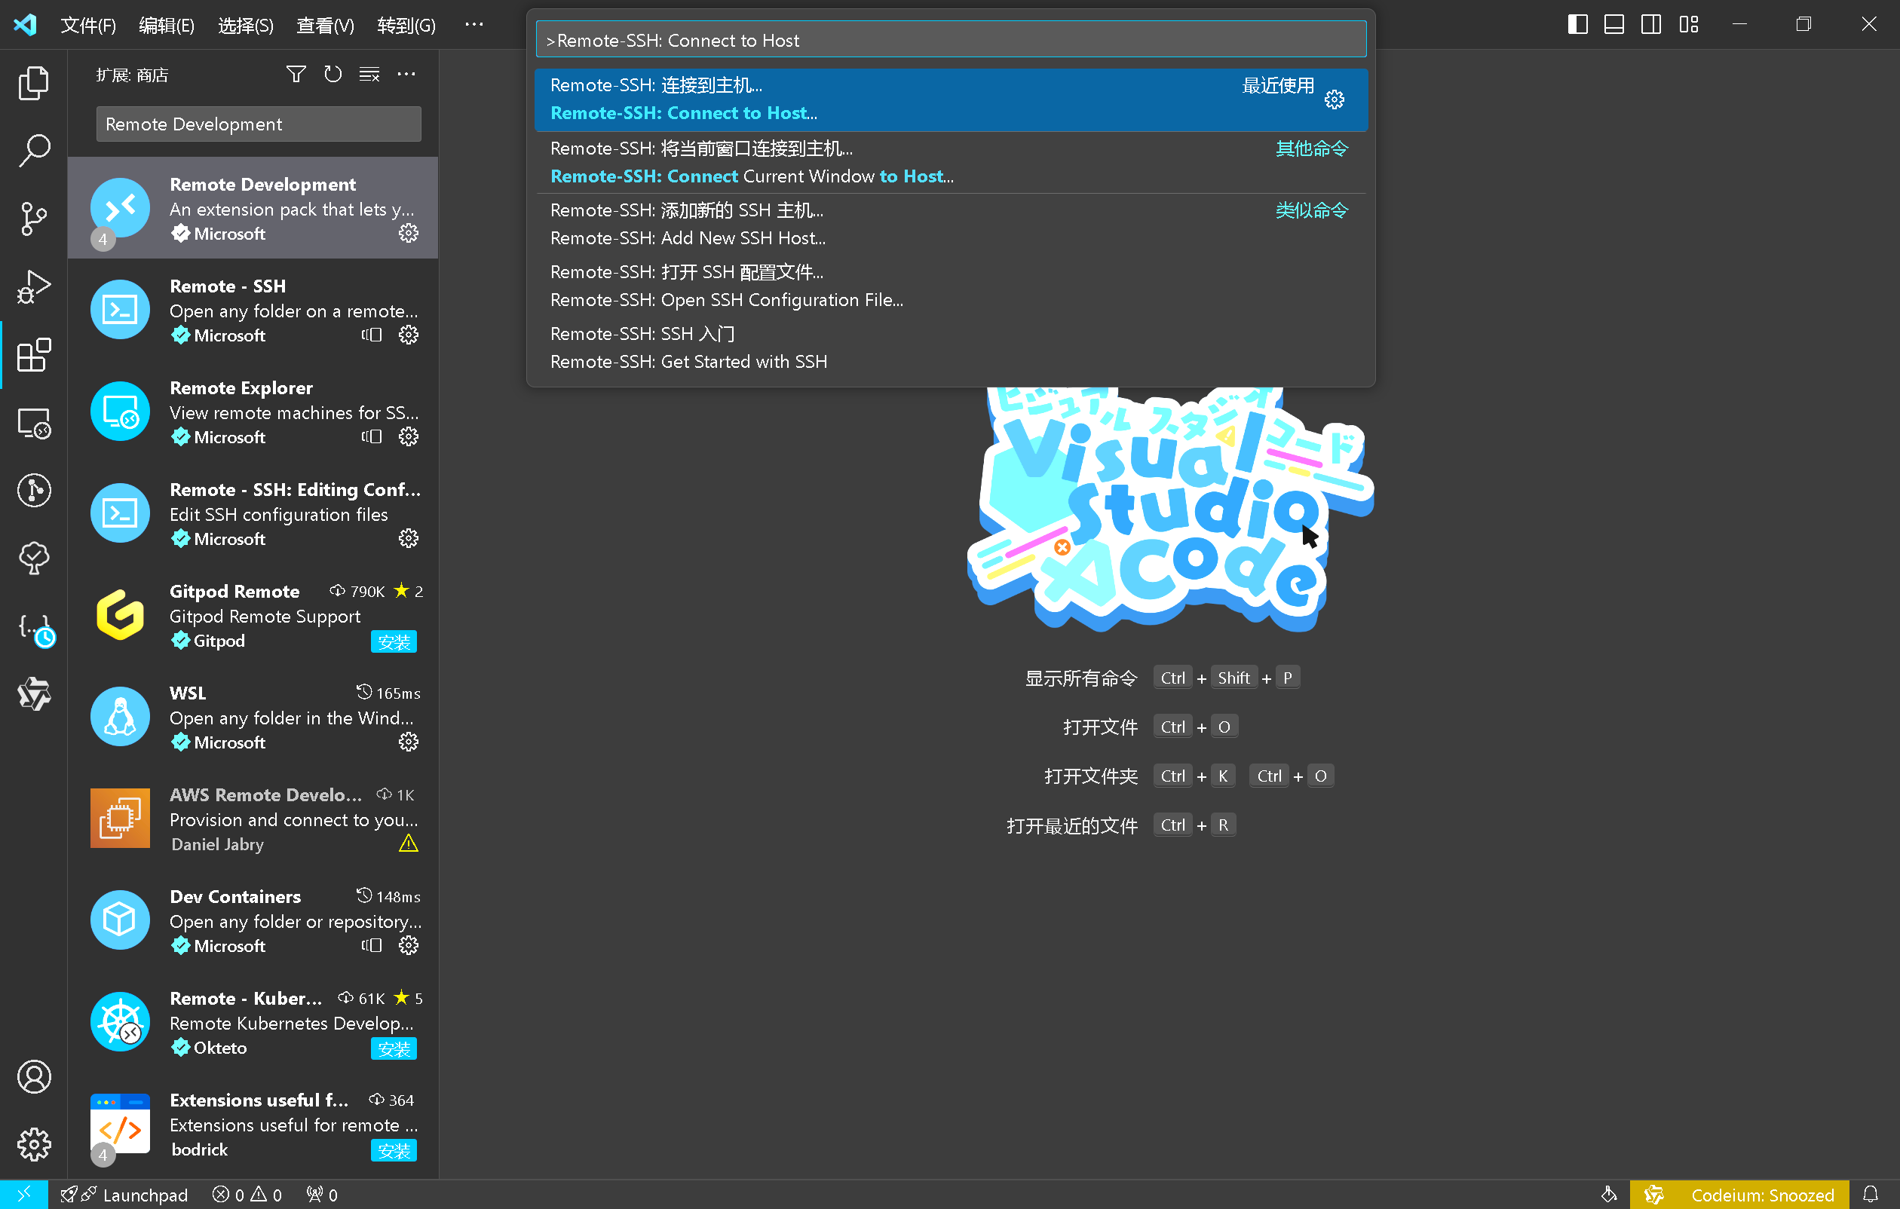Install Extensions useful for remote pack
This screenshot has height=1209, width=1900.
pyautogui.click(x=394, y=1151)
